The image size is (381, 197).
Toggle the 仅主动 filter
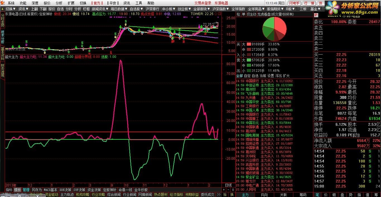[251, 14]
